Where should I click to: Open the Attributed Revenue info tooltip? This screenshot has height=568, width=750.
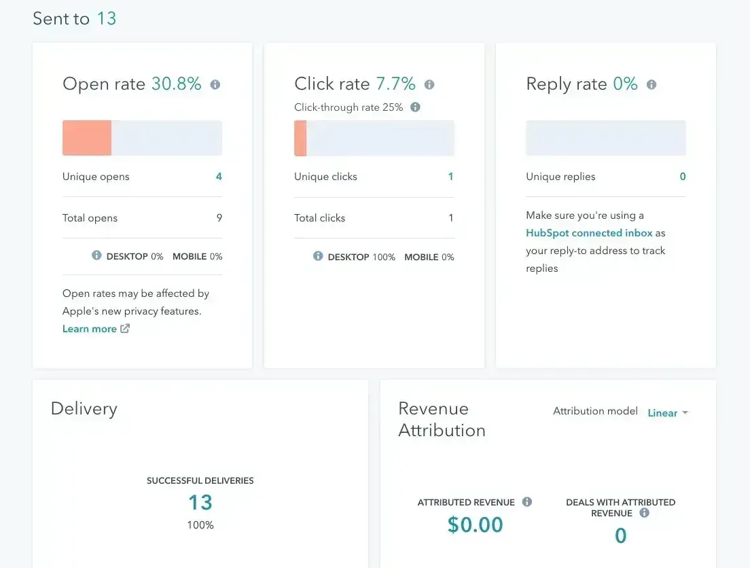pyautogui.click(x=526, y=502)
